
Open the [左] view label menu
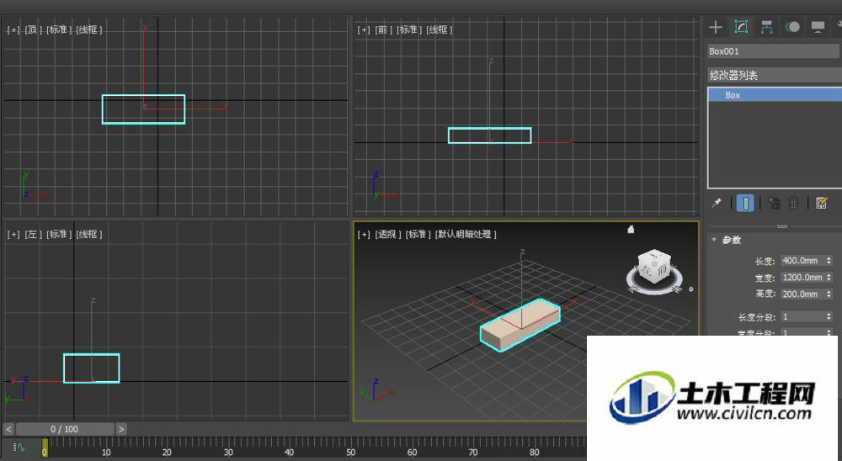tap(33, 234)
